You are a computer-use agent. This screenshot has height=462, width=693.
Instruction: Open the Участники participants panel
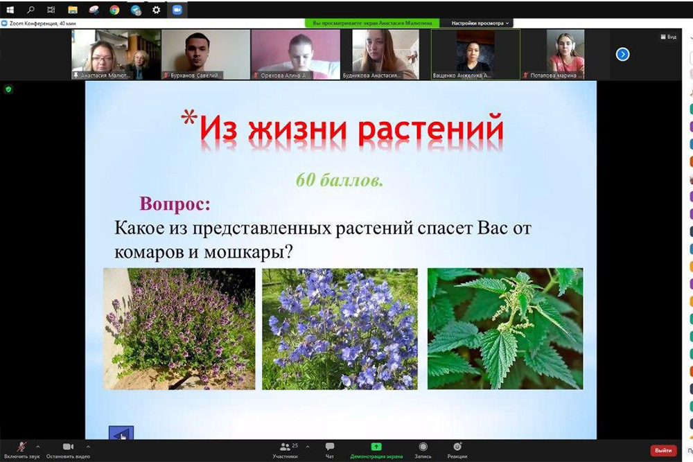click(x=285, y=447)
